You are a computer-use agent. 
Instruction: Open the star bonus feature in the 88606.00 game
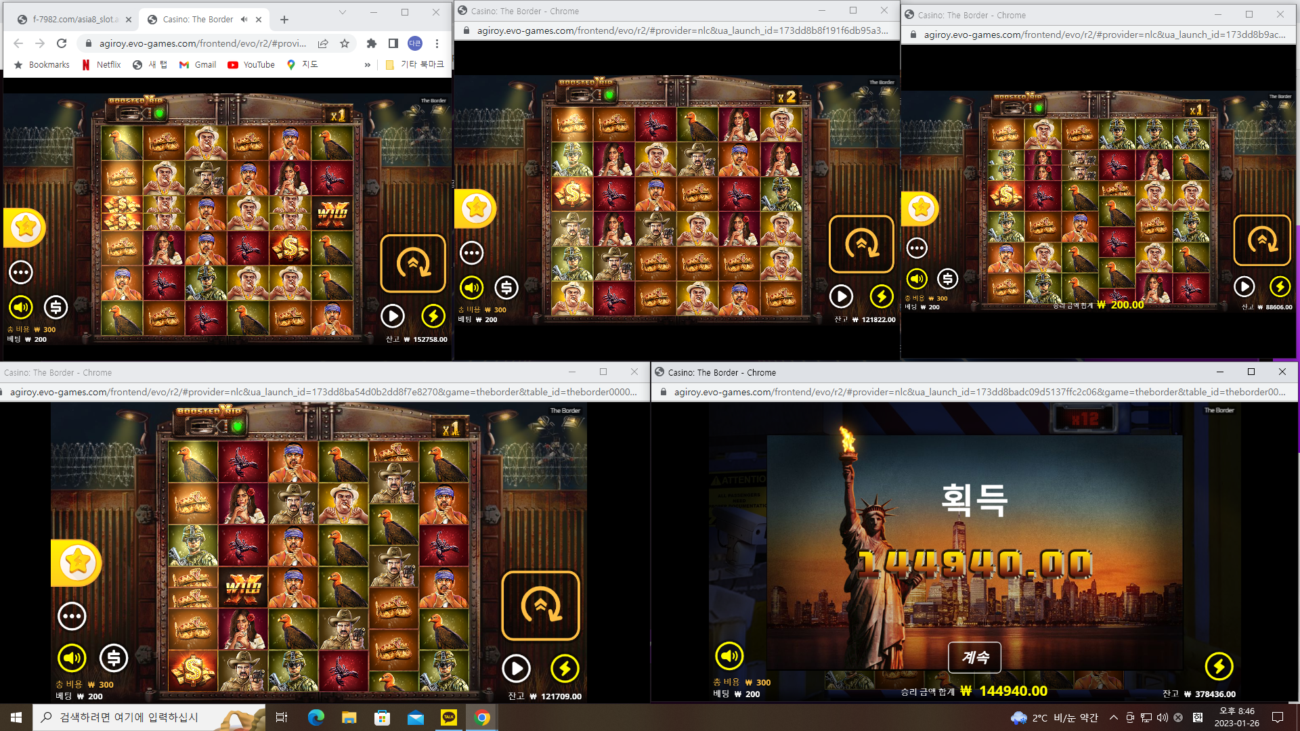[x=921, y=208]
